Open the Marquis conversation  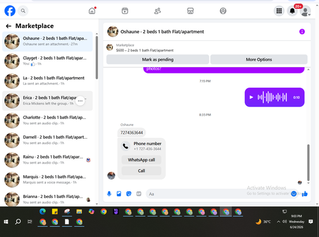coord(47,180)
